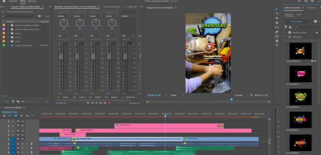Add a location with the plus icon

[317, 32]
